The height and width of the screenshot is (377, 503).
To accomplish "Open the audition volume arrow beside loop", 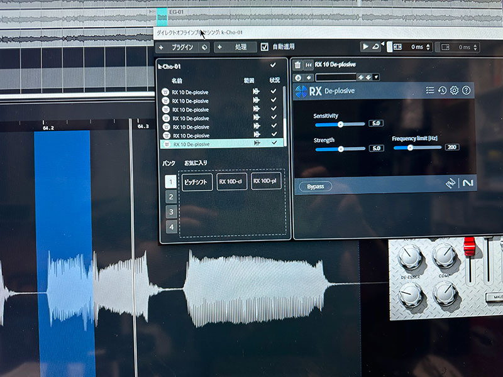I will click(382, 43).
